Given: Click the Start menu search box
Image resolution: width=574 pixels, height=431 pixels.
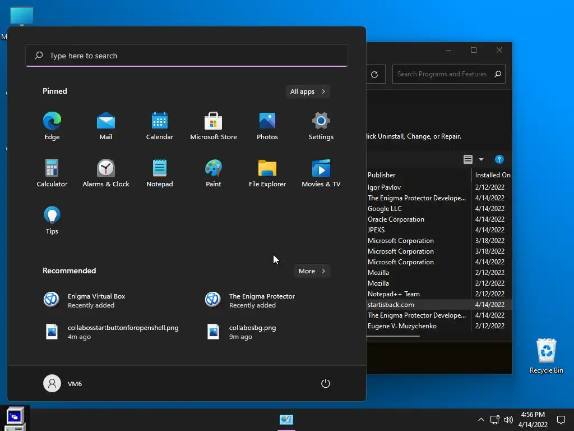Looking at the screenshot, I should click(187, 56).
